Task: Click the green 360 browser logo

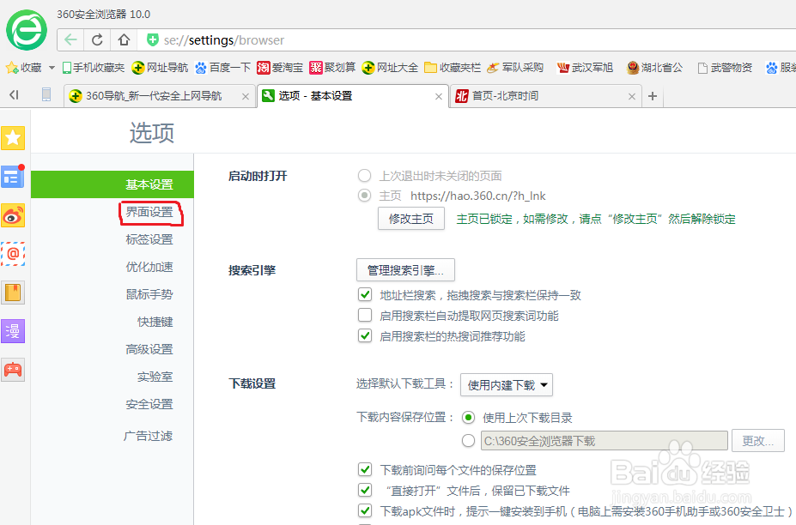Action: click(x=25, y=31)
